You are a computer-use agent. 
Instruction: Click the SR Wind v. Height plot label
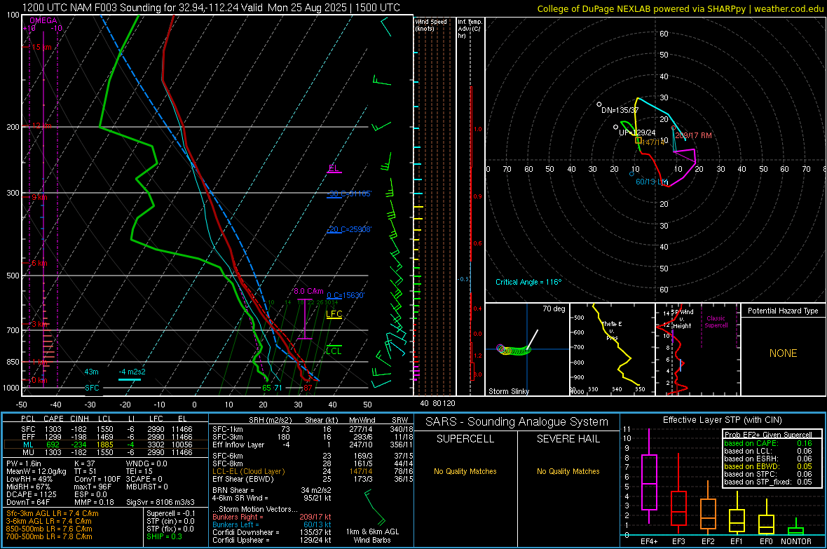coord(682,319)
